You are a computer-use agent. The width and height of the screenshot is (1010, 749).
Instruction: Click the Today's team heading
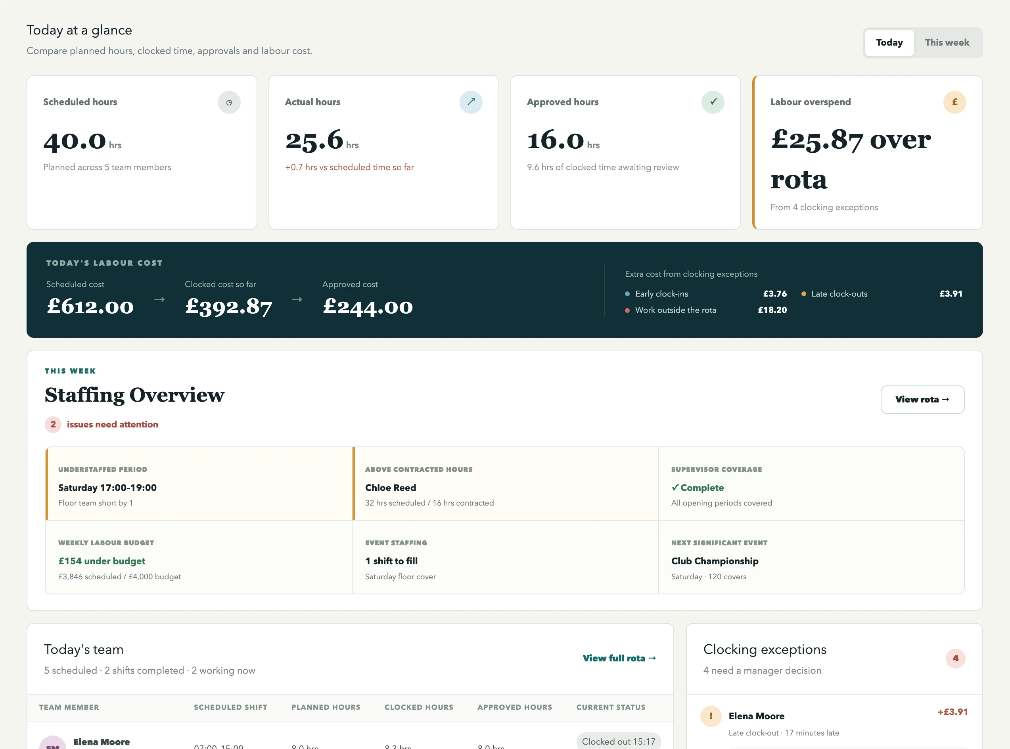coord(84,649)
